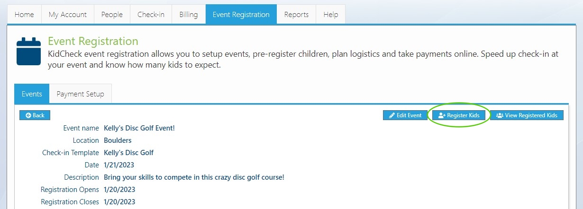Open the Reports tab
The image size is (583, 209).
click(297, 14)
